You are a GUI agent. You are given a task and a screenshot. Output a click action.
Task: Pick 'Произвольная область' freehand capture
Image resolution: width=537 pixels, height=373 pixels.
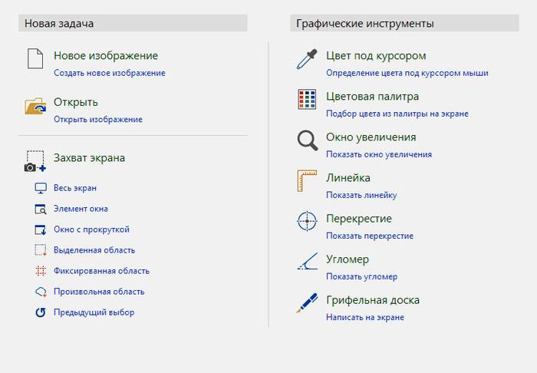[x=99, y=292]
